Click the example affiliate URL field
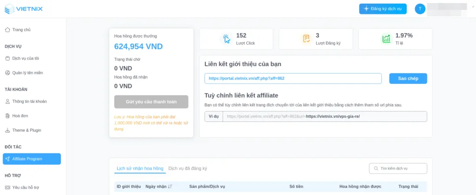 pyautogui.click(x=325, y=116)
